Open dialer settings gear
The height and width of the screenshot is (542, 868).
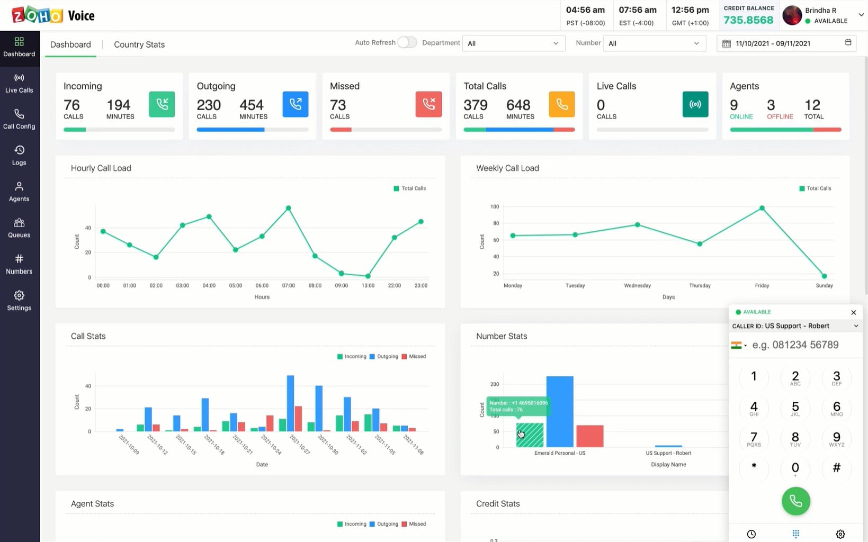click(840, 534)
